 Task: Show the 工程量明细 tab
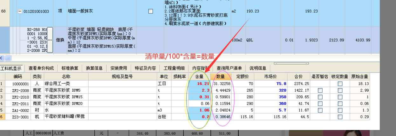[x=174, y=68]
